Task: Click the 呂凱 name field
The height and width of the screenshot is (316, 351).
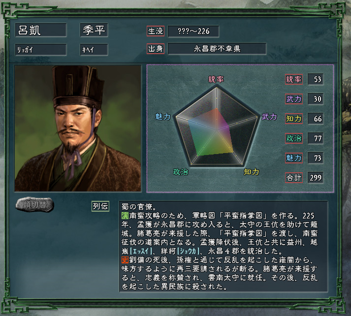Action: click(41, 30)
